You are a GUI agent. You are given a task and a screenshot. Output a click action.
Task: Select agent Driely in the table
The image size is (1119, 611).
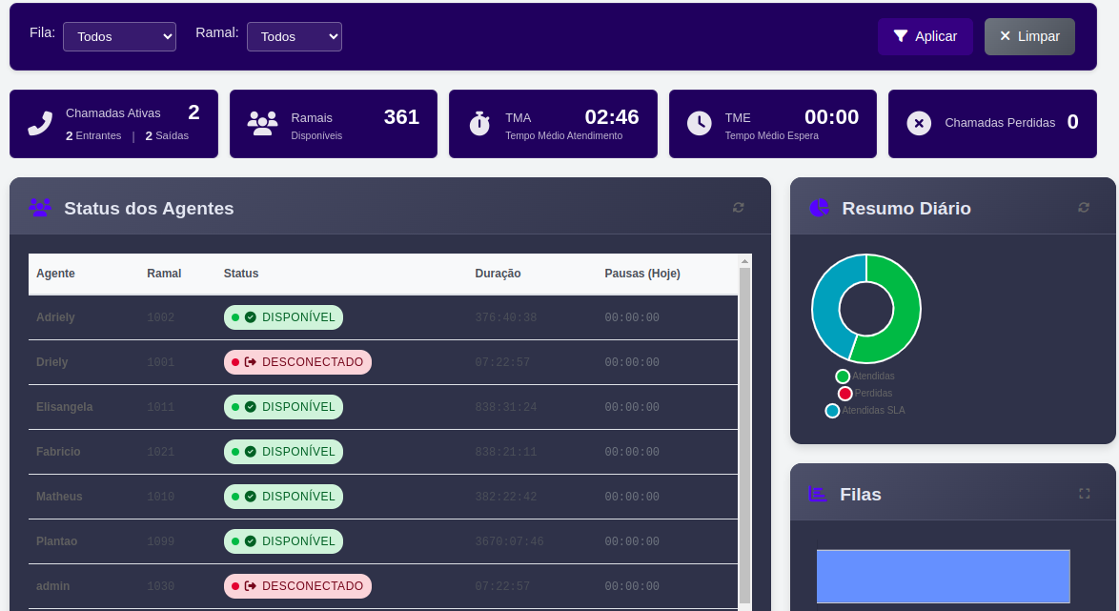[52, 362]
